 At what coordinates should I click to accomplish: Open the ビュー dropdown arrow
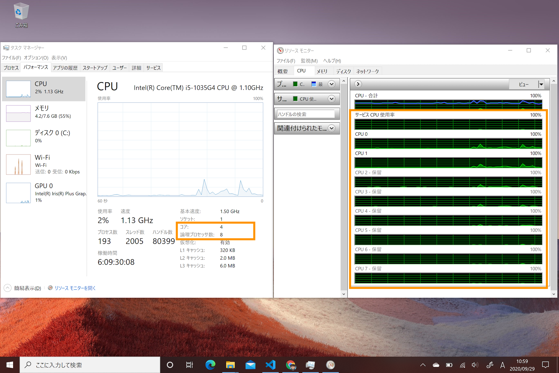[541, 84]
